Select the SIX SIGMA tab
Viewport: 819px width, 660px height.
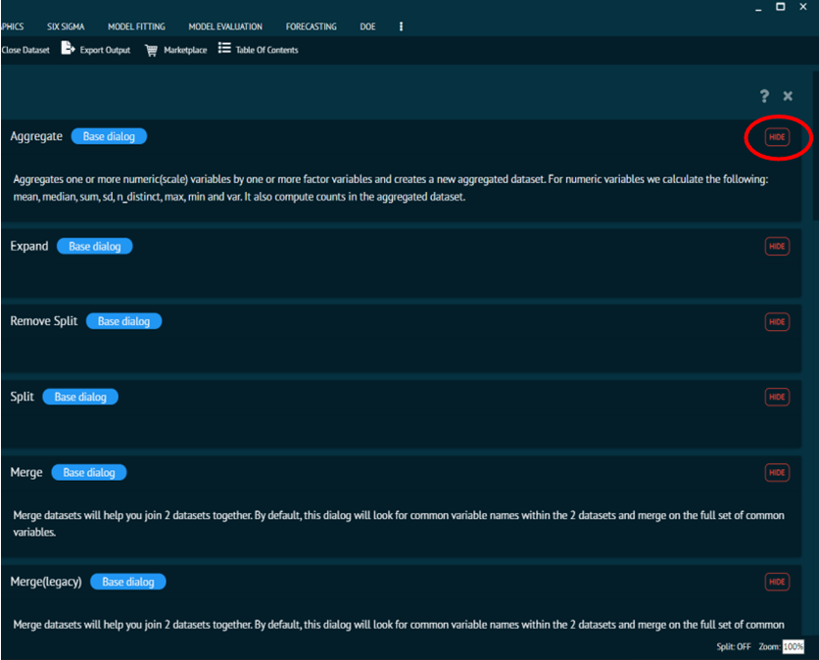(x=66, y=26)
